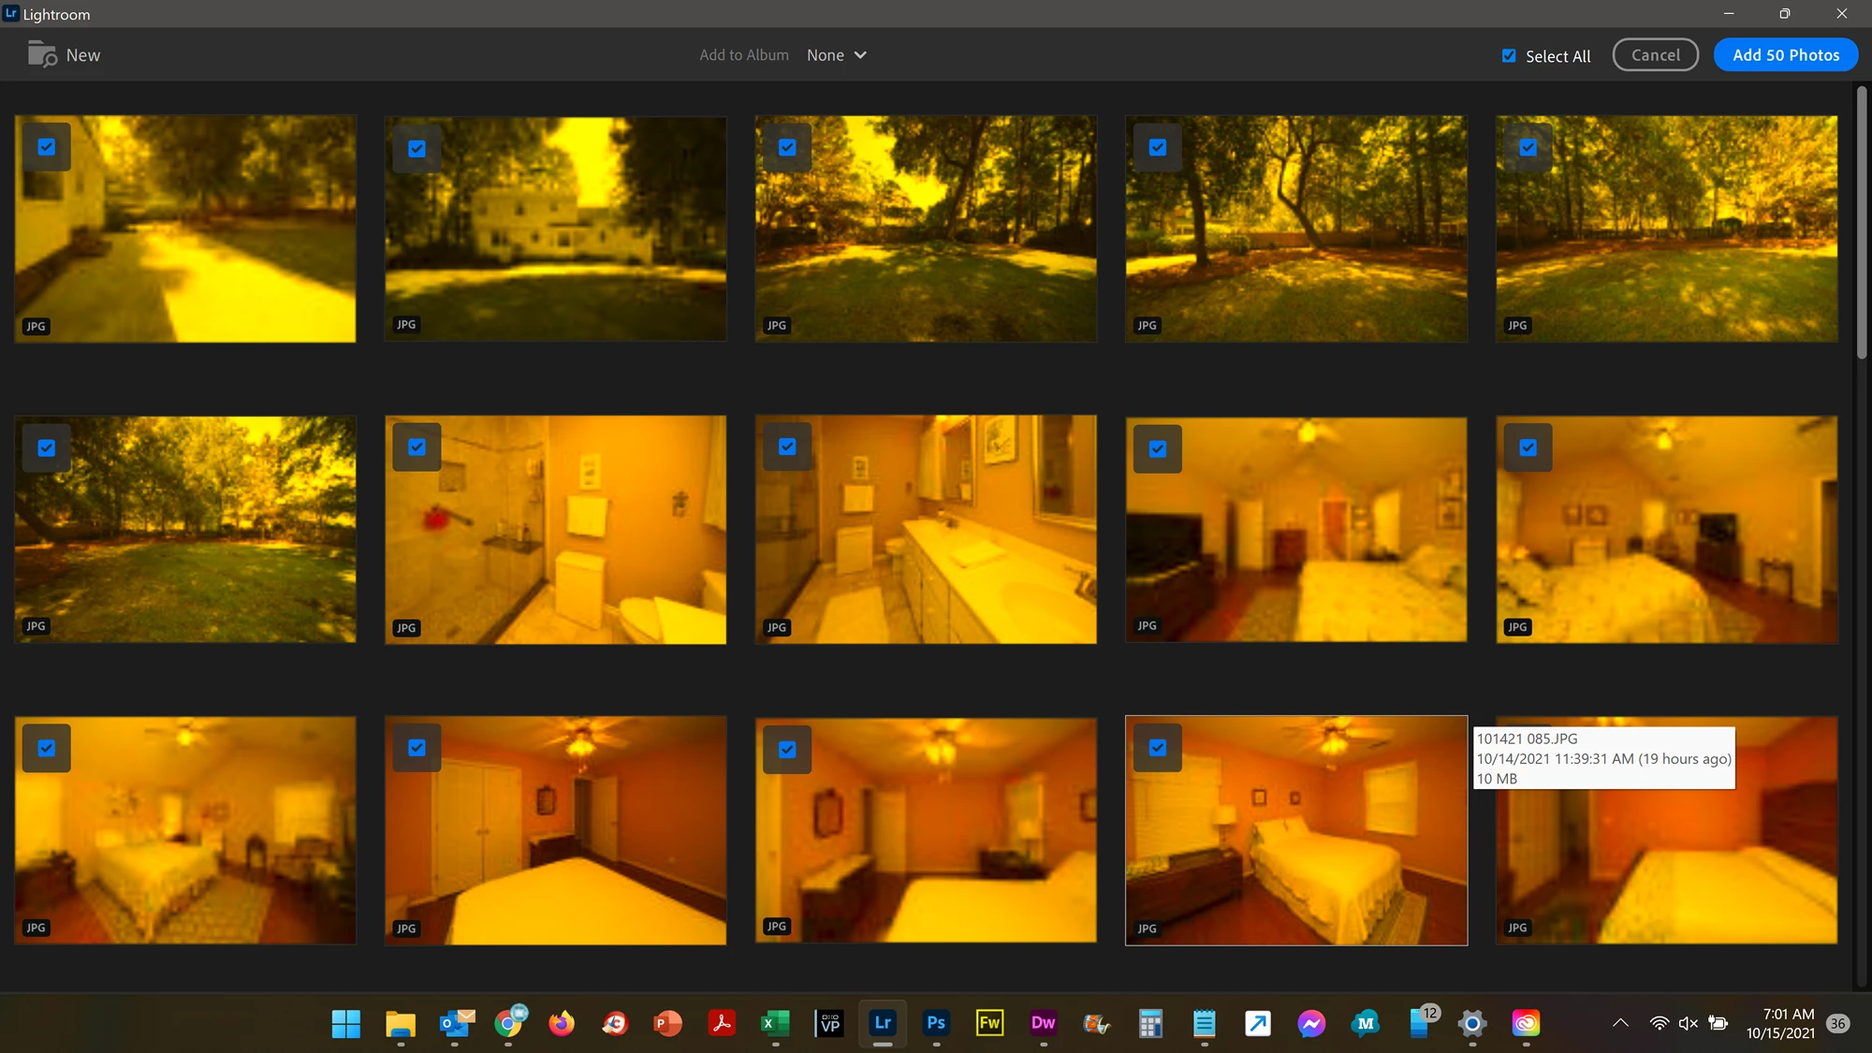Uncheck the first driveway photo checkbox
Viewport: 1872px width, 1053px height.
[47, 147]
